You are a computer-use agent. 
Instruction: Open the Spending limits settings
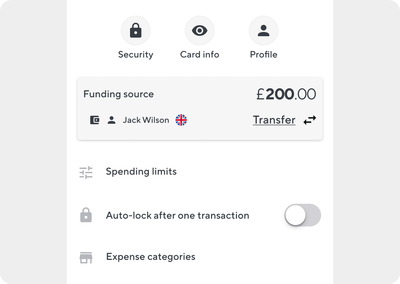point(141,172)
